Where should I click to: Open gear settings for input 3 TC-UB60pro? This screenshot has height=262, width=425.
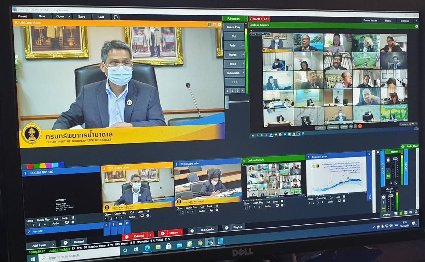[x=217, y=210]
